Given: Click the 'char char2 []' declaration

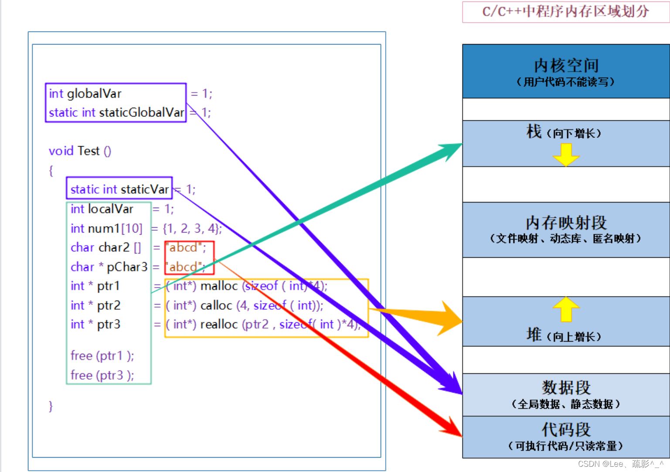Looking at the screenshot, I should tap(106, 248).
